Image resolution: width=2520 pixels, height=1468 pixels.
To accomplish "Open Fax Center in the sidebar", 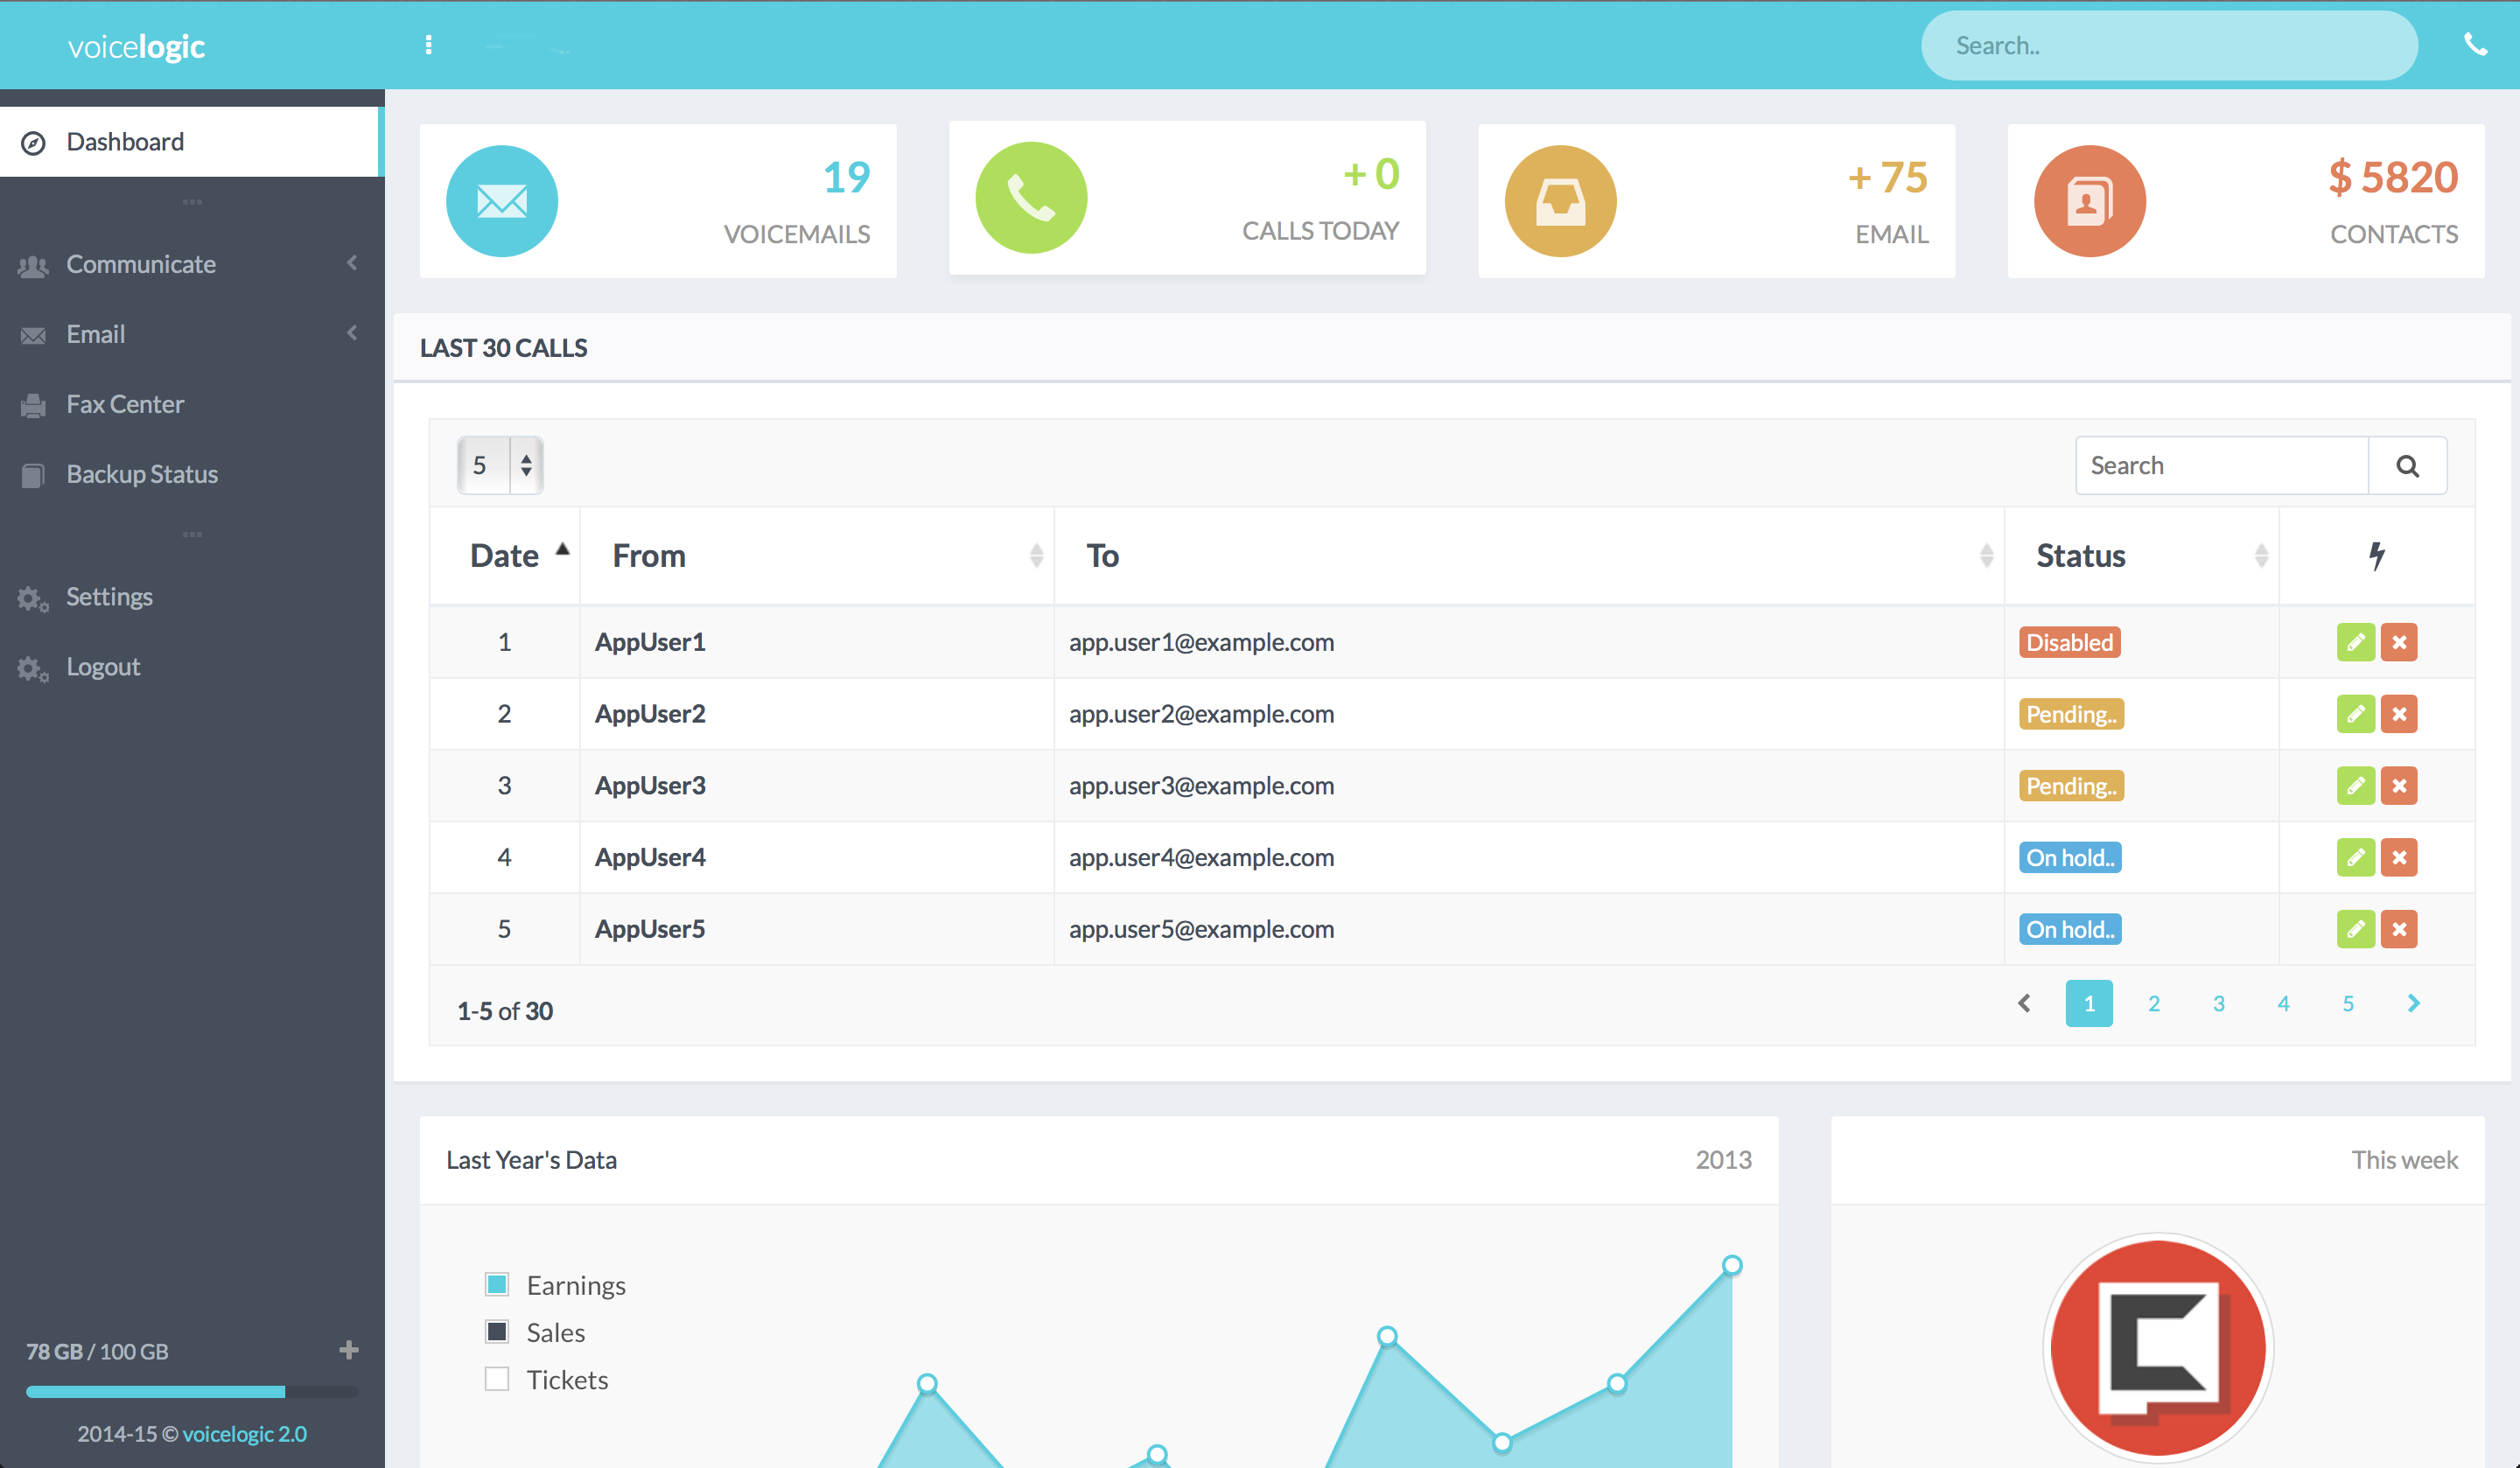I will (190, 404).
